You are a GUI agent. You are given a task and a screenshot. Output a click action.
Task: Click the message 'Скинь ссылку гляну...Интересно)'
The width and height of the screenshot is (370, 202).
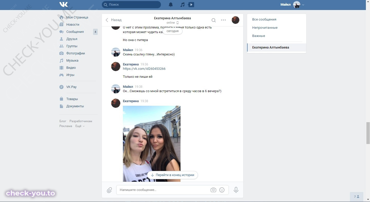tap(149, 54)
